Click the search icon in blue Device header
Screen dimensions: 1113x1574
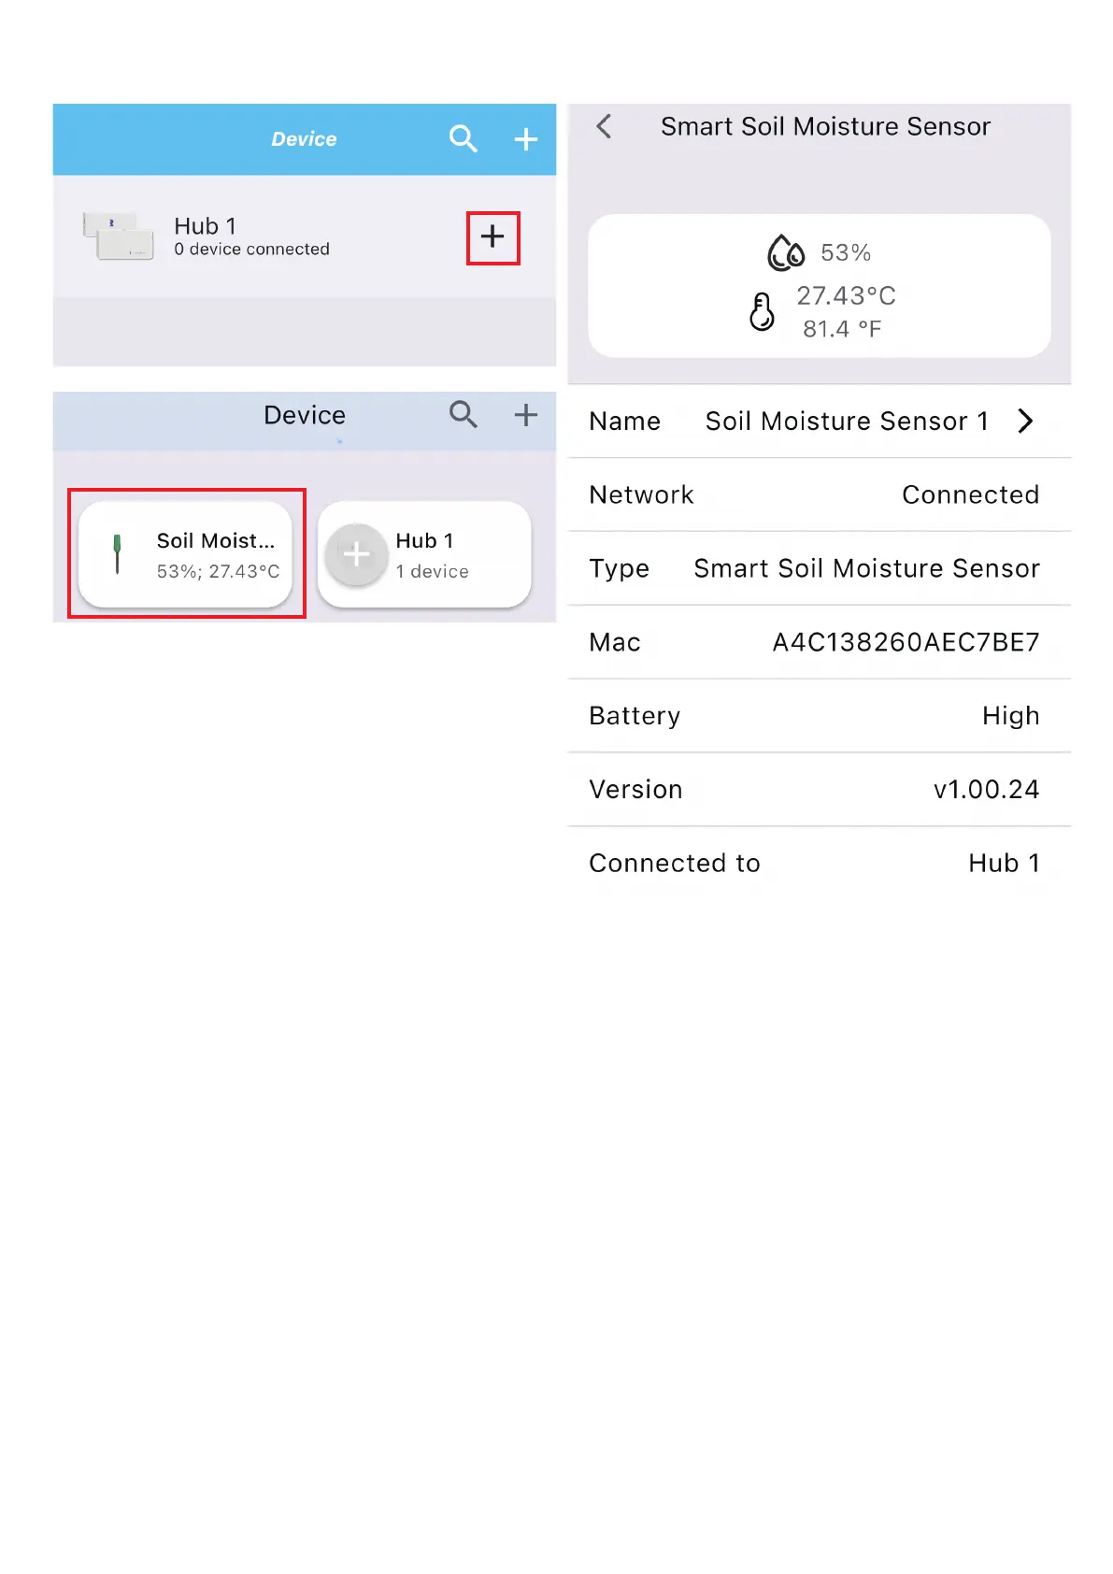[x=464, y=138]
